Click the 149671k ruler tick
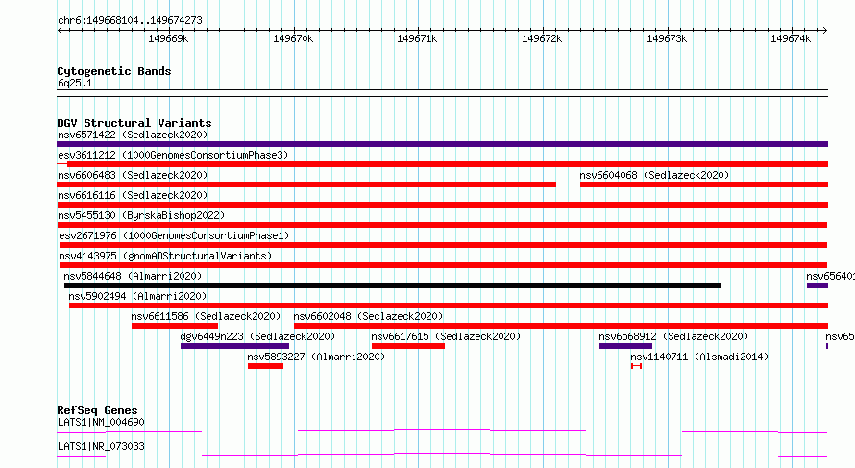This screenshot has width=855, height=468. click(x=417, y=38)
